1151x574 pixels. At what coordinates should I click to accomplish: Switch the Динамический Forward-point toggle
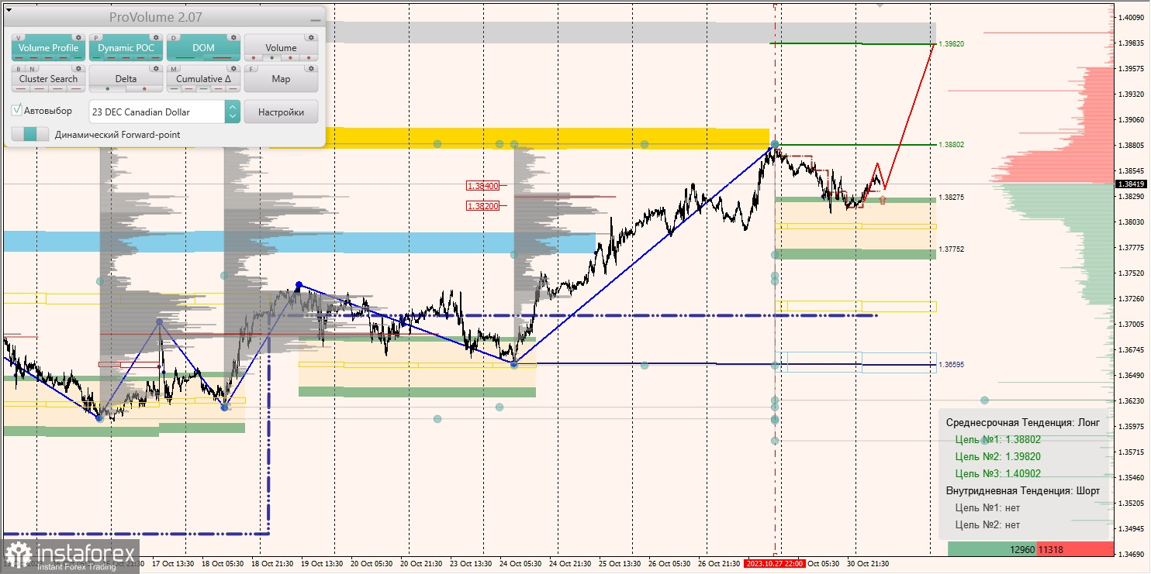pos(30,134)
